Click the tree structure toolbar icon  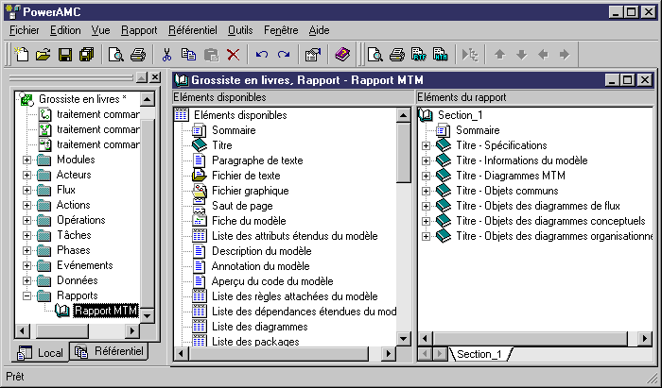click(469, 55)
